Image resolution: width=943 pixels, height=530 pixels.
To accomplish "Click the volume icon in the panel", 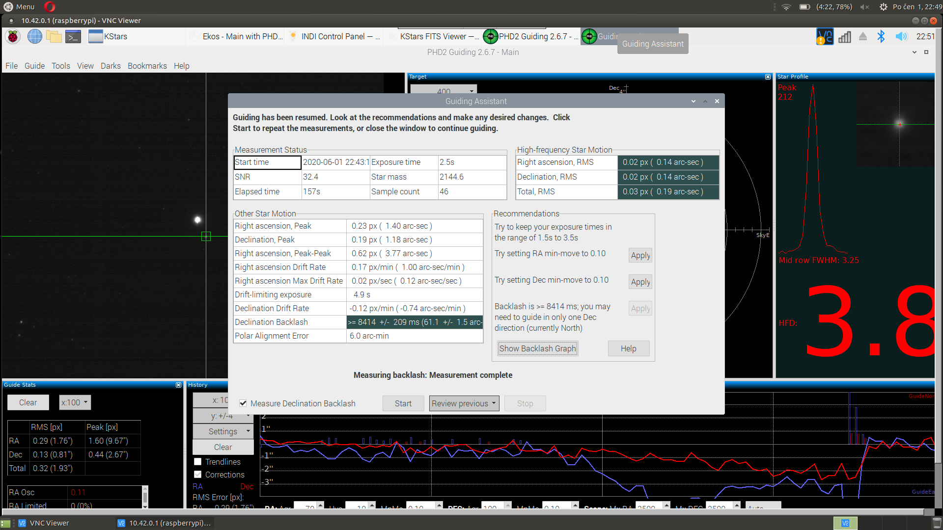I will click(x=901, y=36).
